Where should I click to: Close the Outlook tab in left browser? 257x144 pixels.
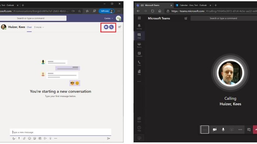point(18,5)
